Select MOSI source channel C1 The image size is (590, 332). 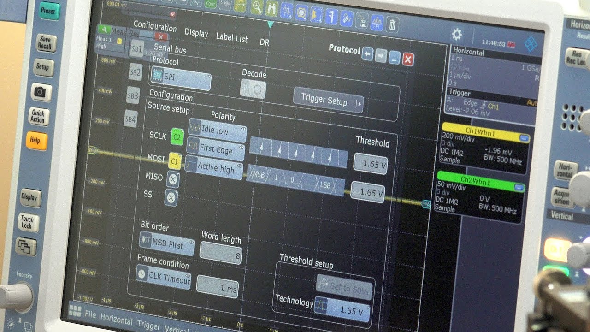click(175, 161)
